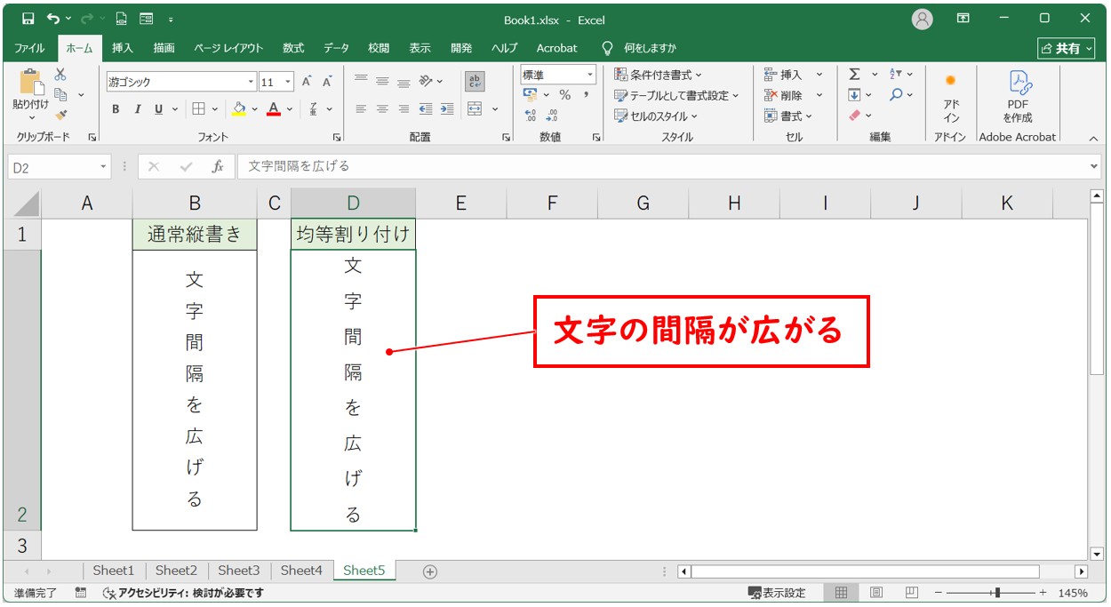The height and width of the screenshot is (607, 1111).
Task: Click the Clear eraser icon
Action: (x=854, y=116)
